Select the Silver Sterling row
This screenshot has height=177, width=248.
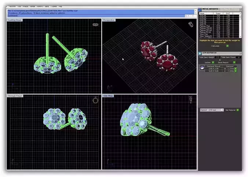[x=219, y=36]
